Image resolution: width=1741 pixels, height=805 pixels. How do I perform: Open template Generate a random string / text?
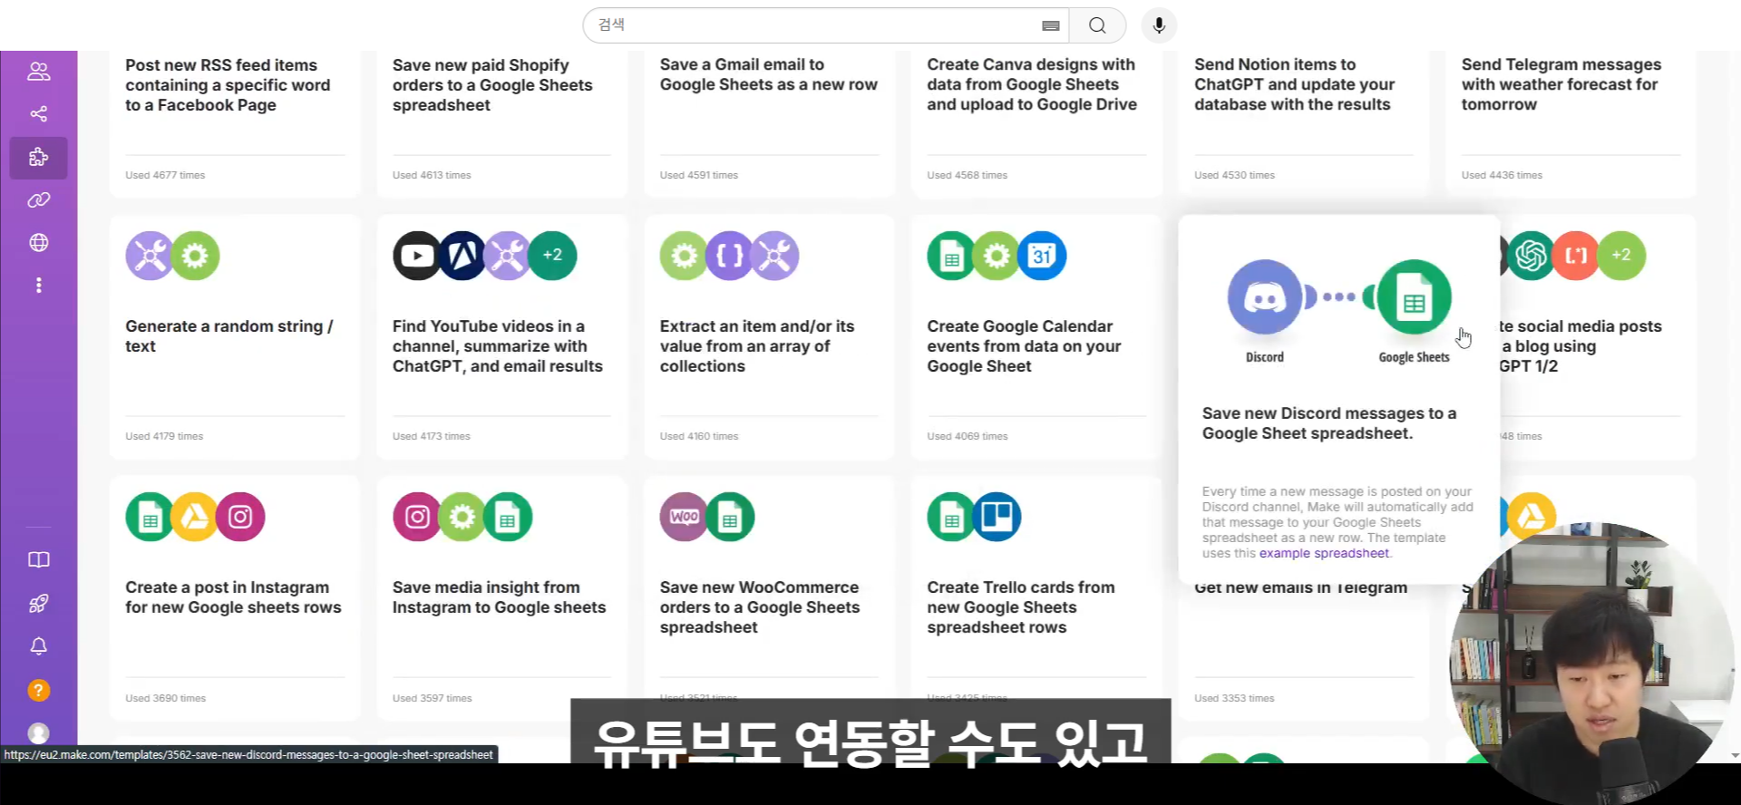(229, 336)
